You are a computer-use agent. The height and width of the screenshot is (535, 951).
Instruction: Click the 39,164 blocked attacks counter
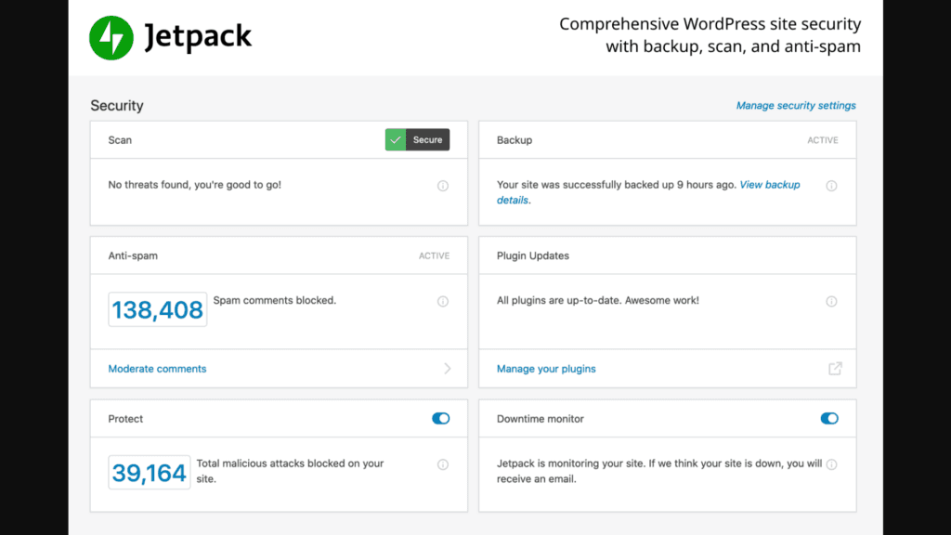149,473
